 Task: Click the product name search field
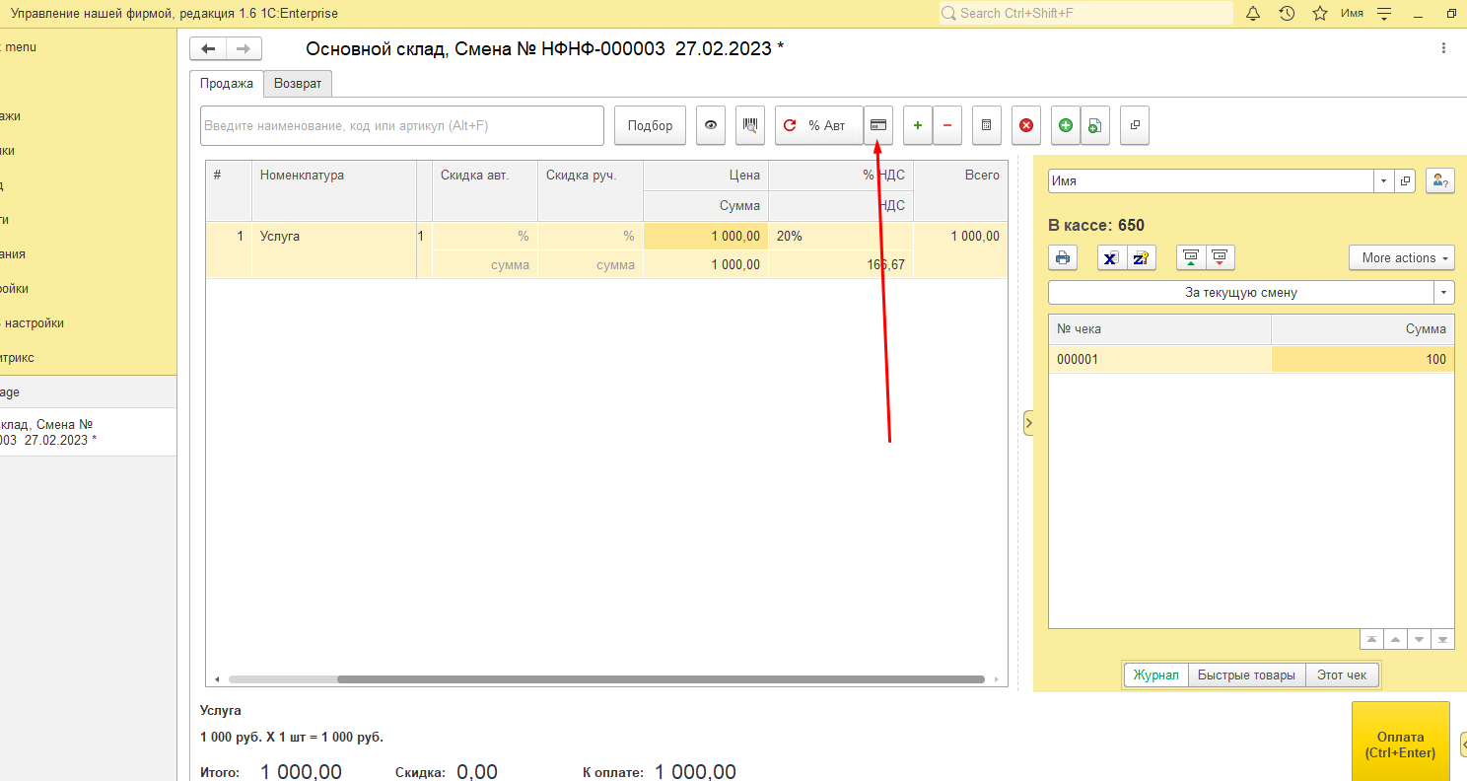pos(402,125)
